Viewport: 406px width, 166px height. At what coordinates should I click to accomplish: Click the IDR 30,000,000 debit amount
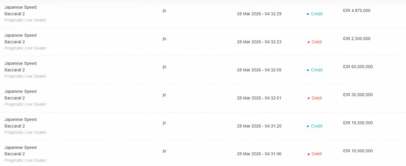[x=358, y=95]
